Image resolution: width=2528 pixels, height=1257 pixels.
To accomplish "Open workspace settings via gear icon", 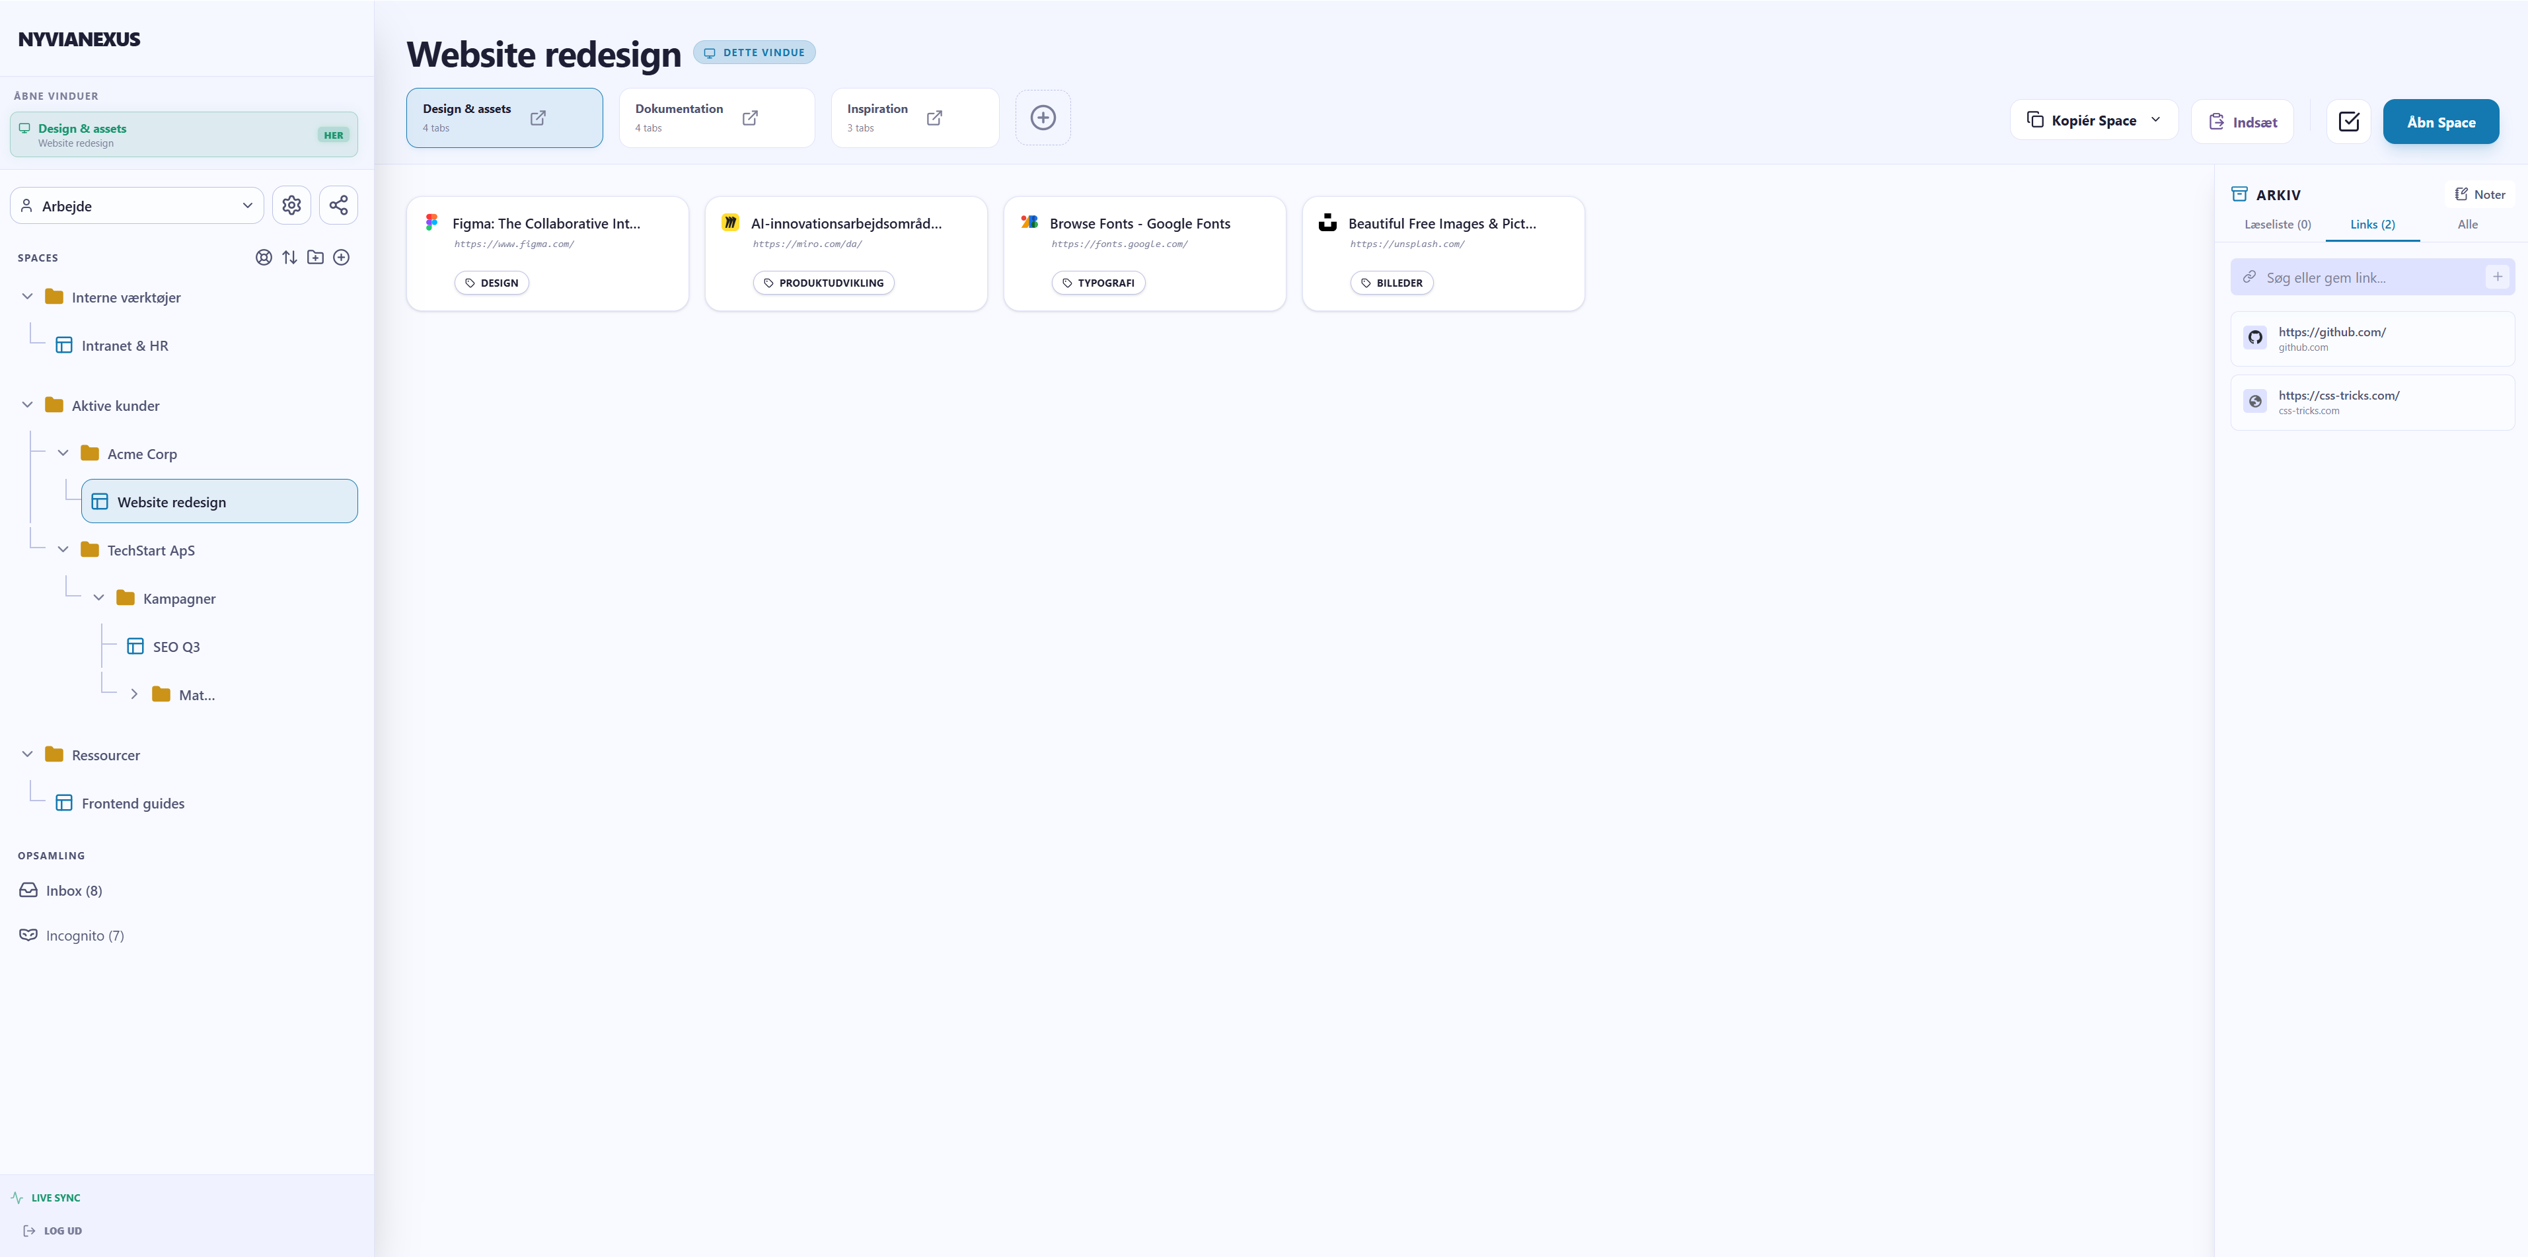I will click(291, 205).
